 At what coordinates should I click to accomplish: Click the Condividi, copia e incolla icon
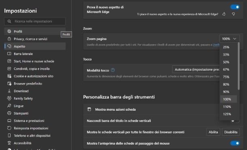9,69
